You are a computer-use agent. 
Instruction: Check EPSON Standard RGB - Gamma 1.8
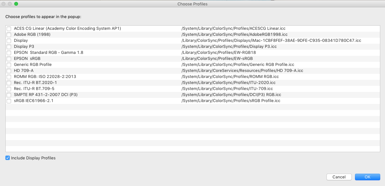tap(9, 53)
